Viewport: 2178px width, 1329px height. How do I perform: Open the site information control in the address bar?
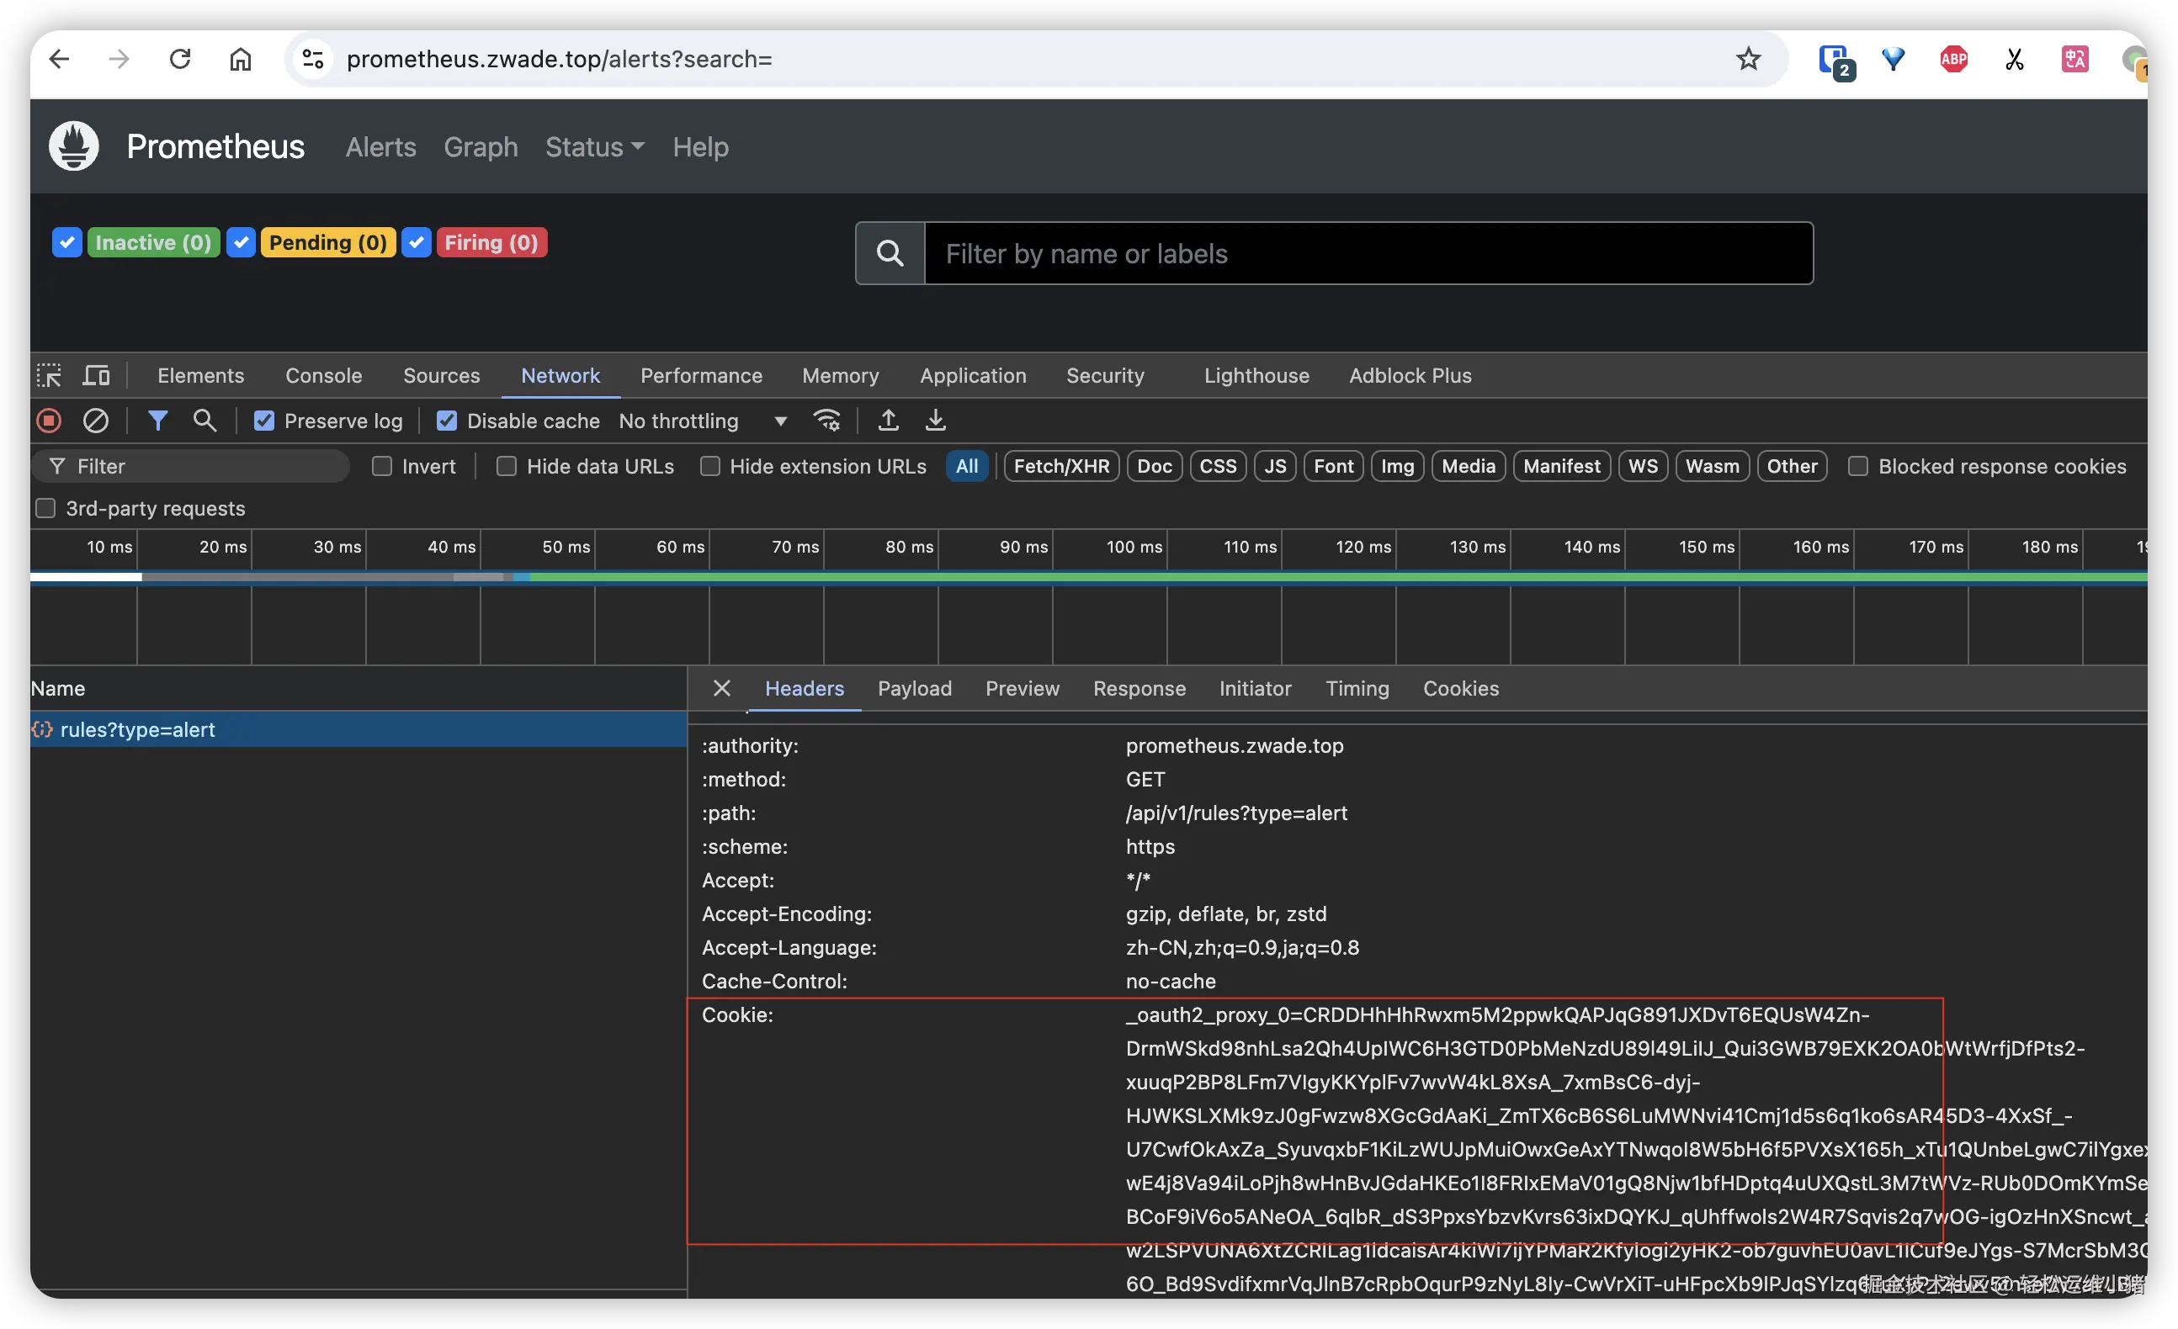click(x=313, y=59)
